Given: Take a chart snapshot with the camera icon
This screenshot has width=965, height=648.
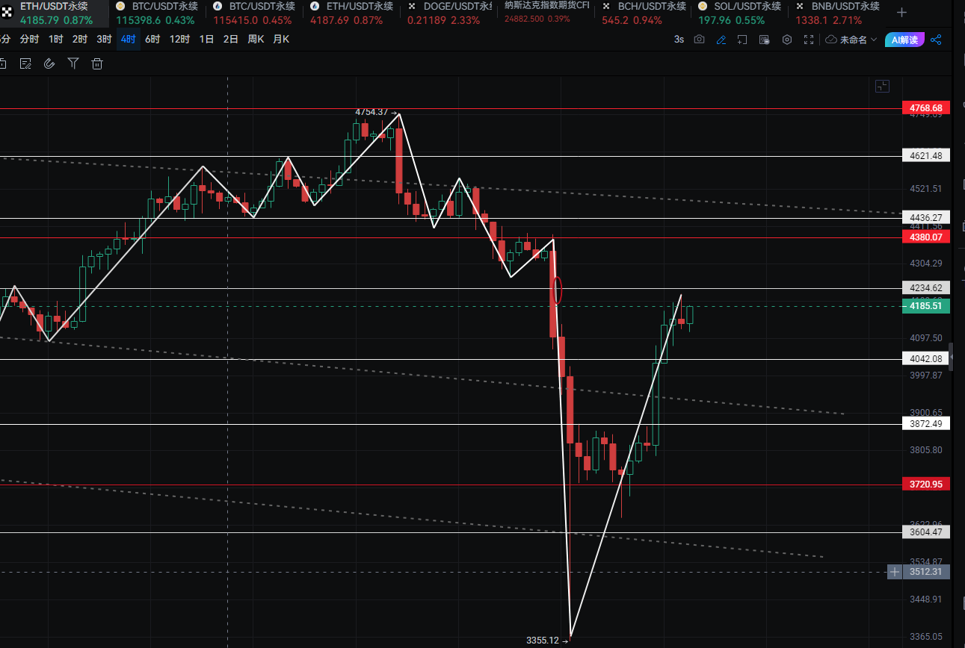Looking at the screenshot, I should click(699, 40).
